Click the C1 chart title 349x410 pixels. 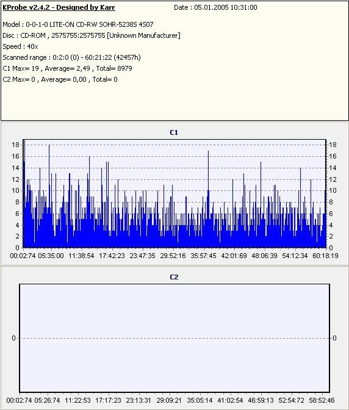174,132
